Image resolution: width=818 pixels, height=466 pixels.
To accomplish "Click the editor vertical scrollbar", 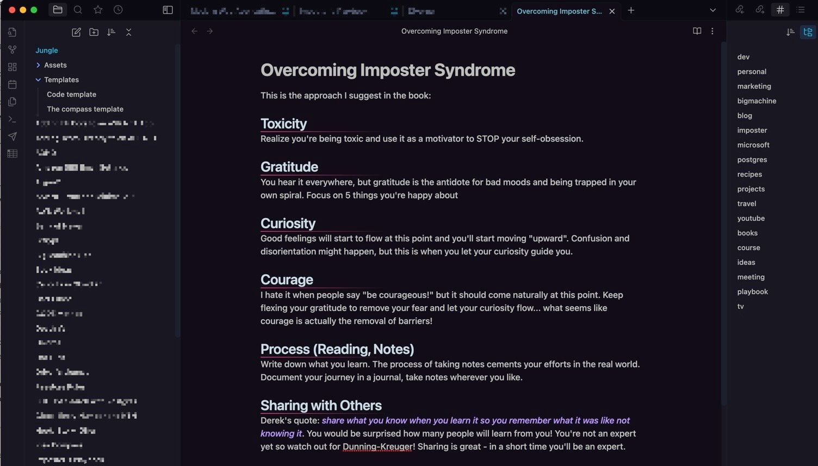I will (723, 218).
